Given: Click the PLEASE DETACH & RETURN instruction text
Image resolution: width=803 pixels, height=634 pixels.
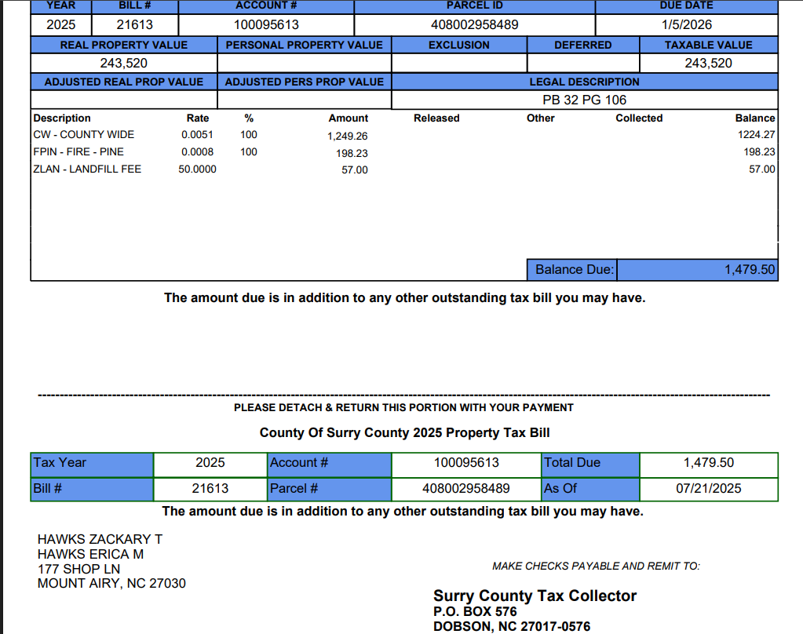Looking at the screenshot, I should coord(403,407).
